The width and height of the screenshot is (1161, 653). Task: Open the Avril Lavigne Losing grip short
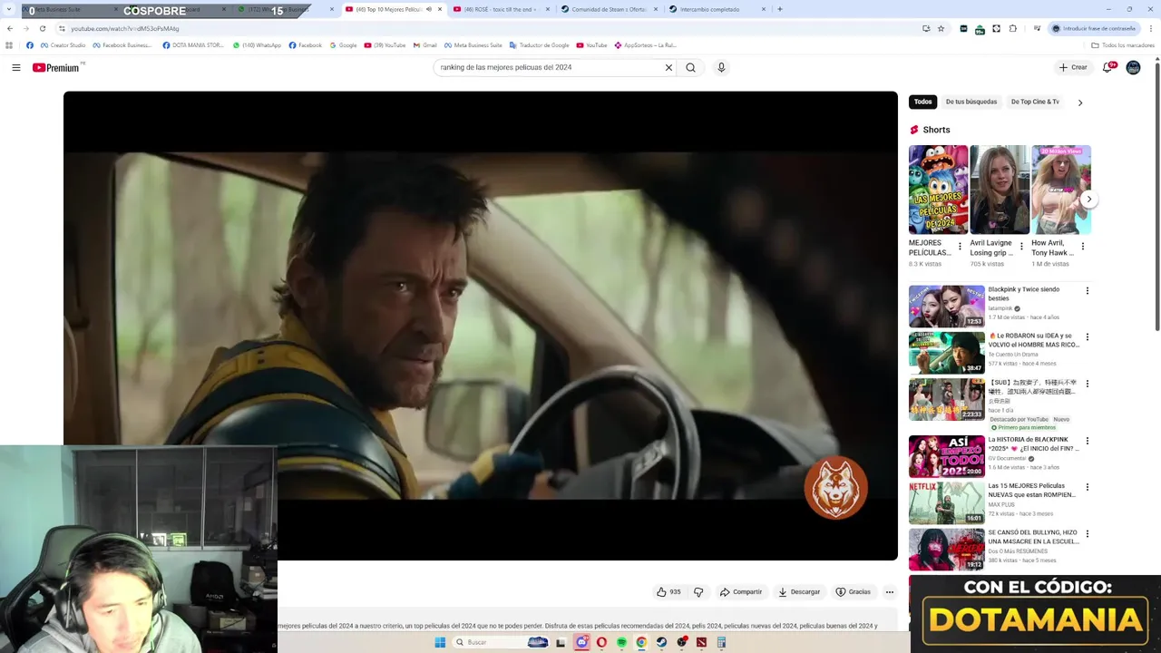point(1000,190)
